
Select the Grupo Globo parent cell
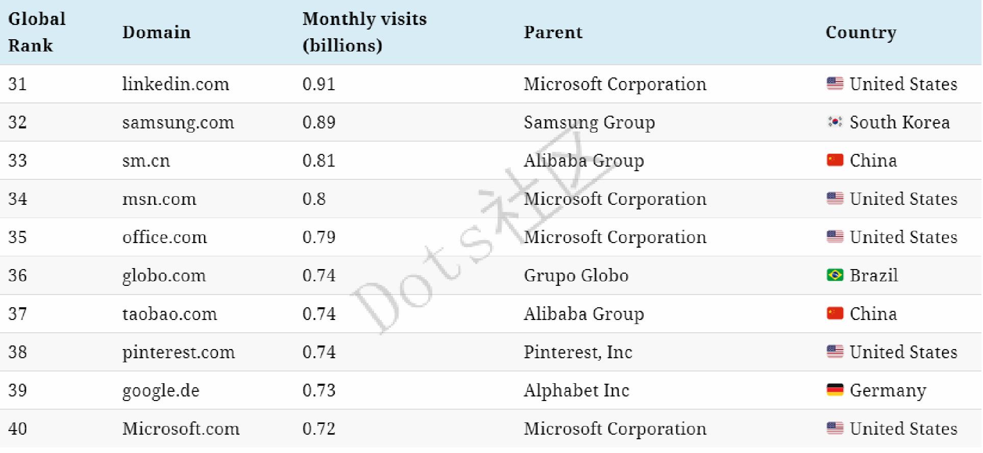tap(576, 276)
